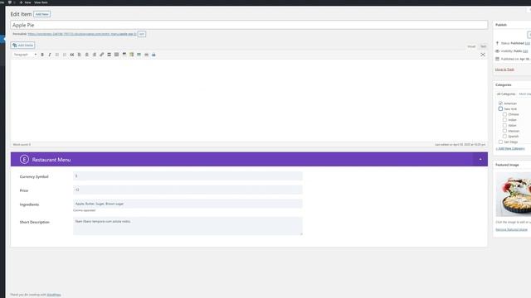Click inside the main content editor

249,100
